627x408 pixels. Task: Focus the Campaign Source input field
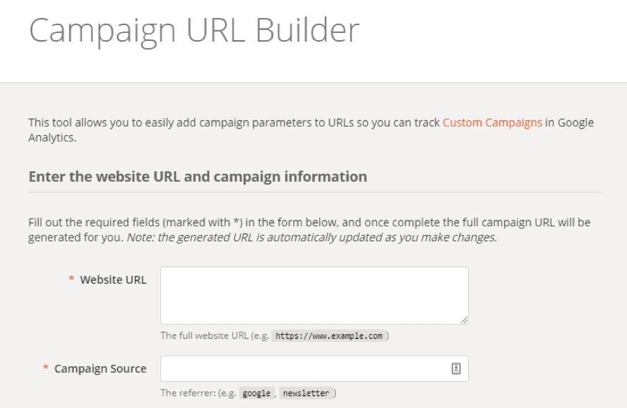click(302, 368)
